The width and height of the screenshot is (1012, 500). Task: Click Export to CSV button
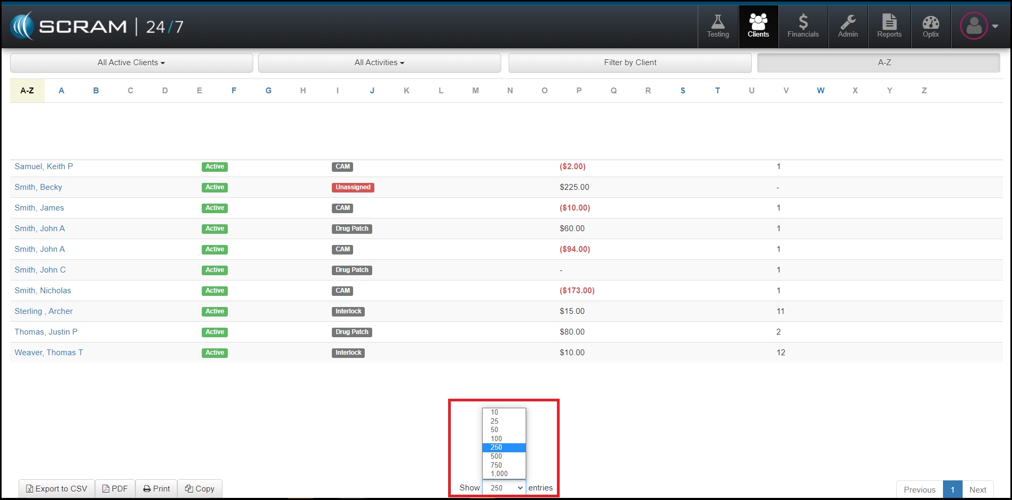[x=57, y=489]
